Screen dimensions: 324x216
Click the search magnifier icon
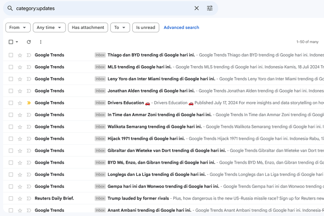coord(10,8)
